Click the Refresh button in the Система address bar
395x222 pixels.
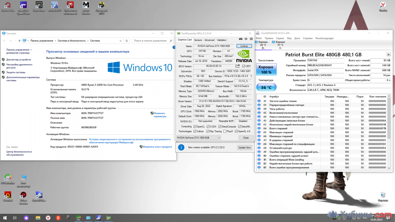pos(127,41)
